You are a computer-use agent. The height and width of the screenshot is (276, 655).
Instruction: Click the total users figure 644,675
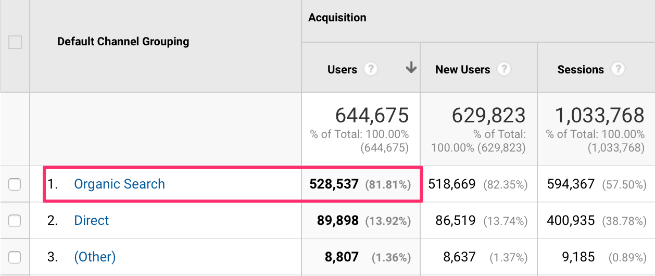coord(372,115)
